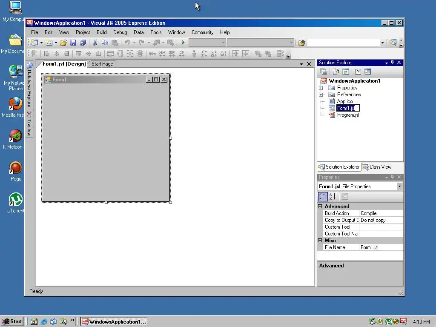This screenshot has height=327, width=436.
Task: Click the Align to Grid layout icon
Action: point(34,53)
